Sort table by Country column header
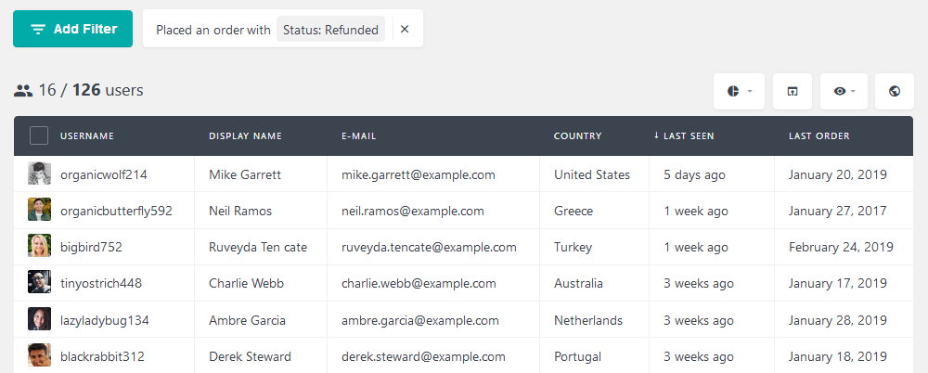 [x=577, y=136]
